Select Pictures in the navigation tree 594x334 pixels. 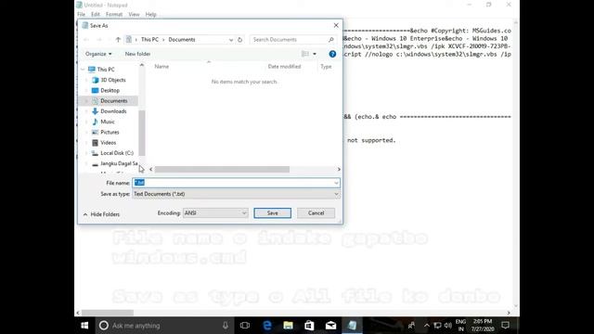[x=110, y=132]
